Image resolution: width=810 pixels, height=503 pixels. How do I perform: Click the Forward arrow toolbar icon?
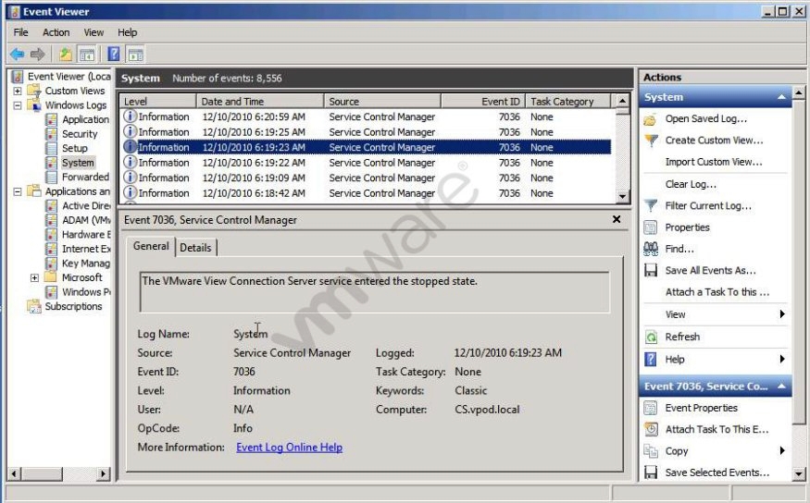[x=37, y=54]
